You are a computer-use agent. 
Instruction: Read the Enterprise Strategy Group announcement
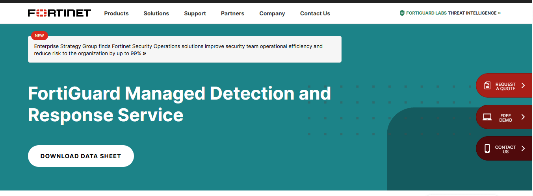pyautogui.click(x=178, y=50)
